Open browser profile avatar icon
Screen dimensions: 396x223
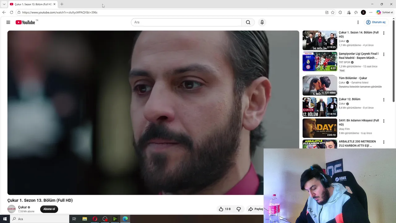364,12
